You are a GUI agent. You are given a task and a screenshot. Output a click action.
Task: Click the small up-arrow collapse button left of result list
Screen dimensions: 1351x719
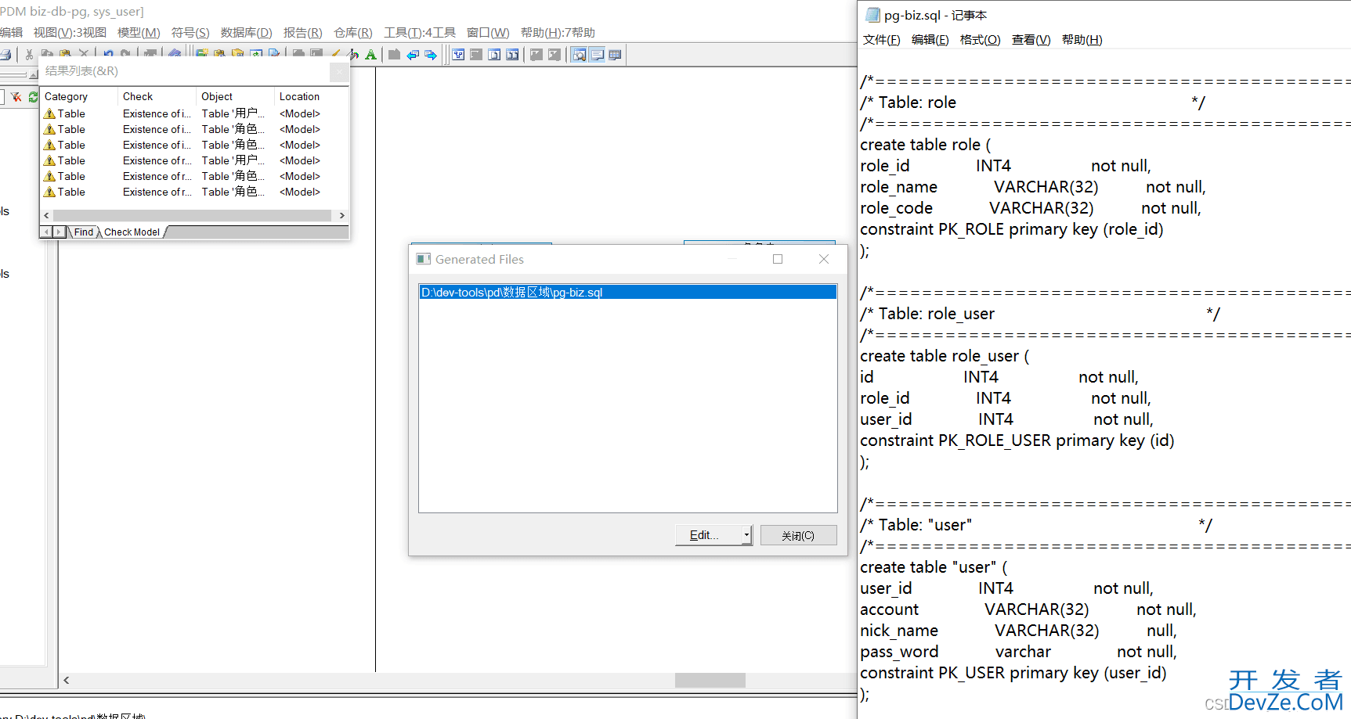pyautogui.click(x=33, y=75)
